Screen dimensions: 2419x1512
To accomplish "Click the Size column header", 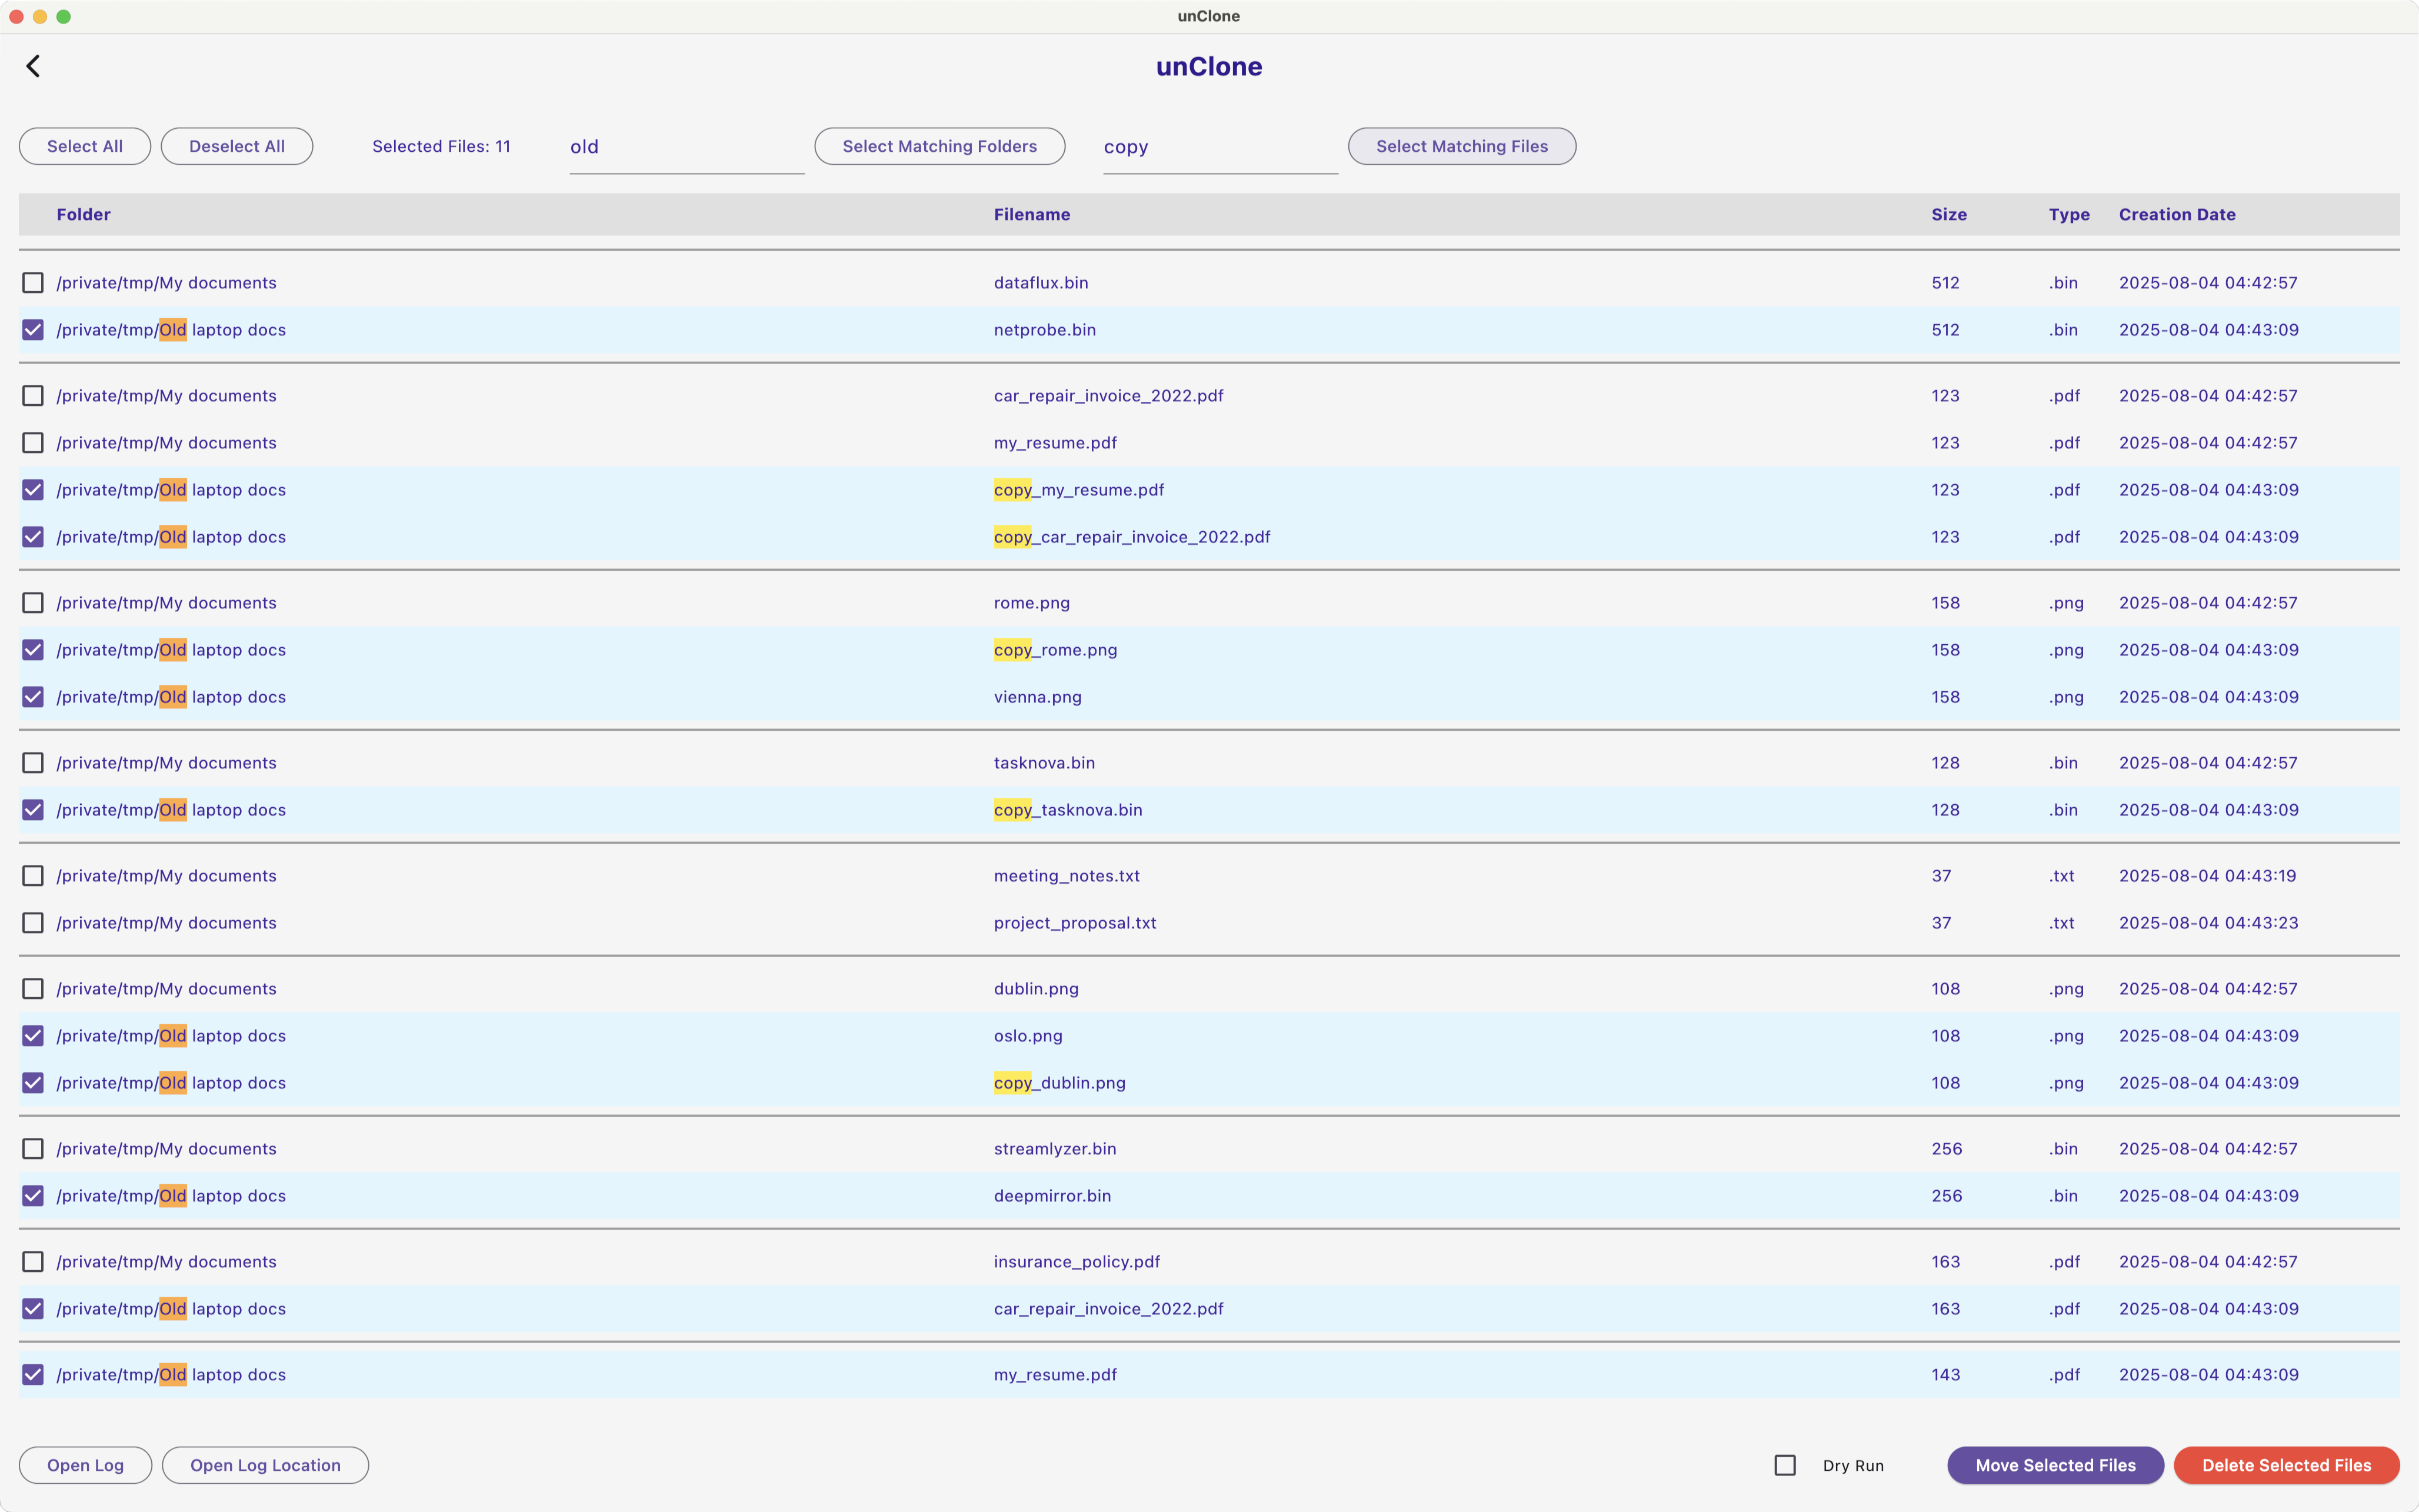I will click(x=1948, y=214).
